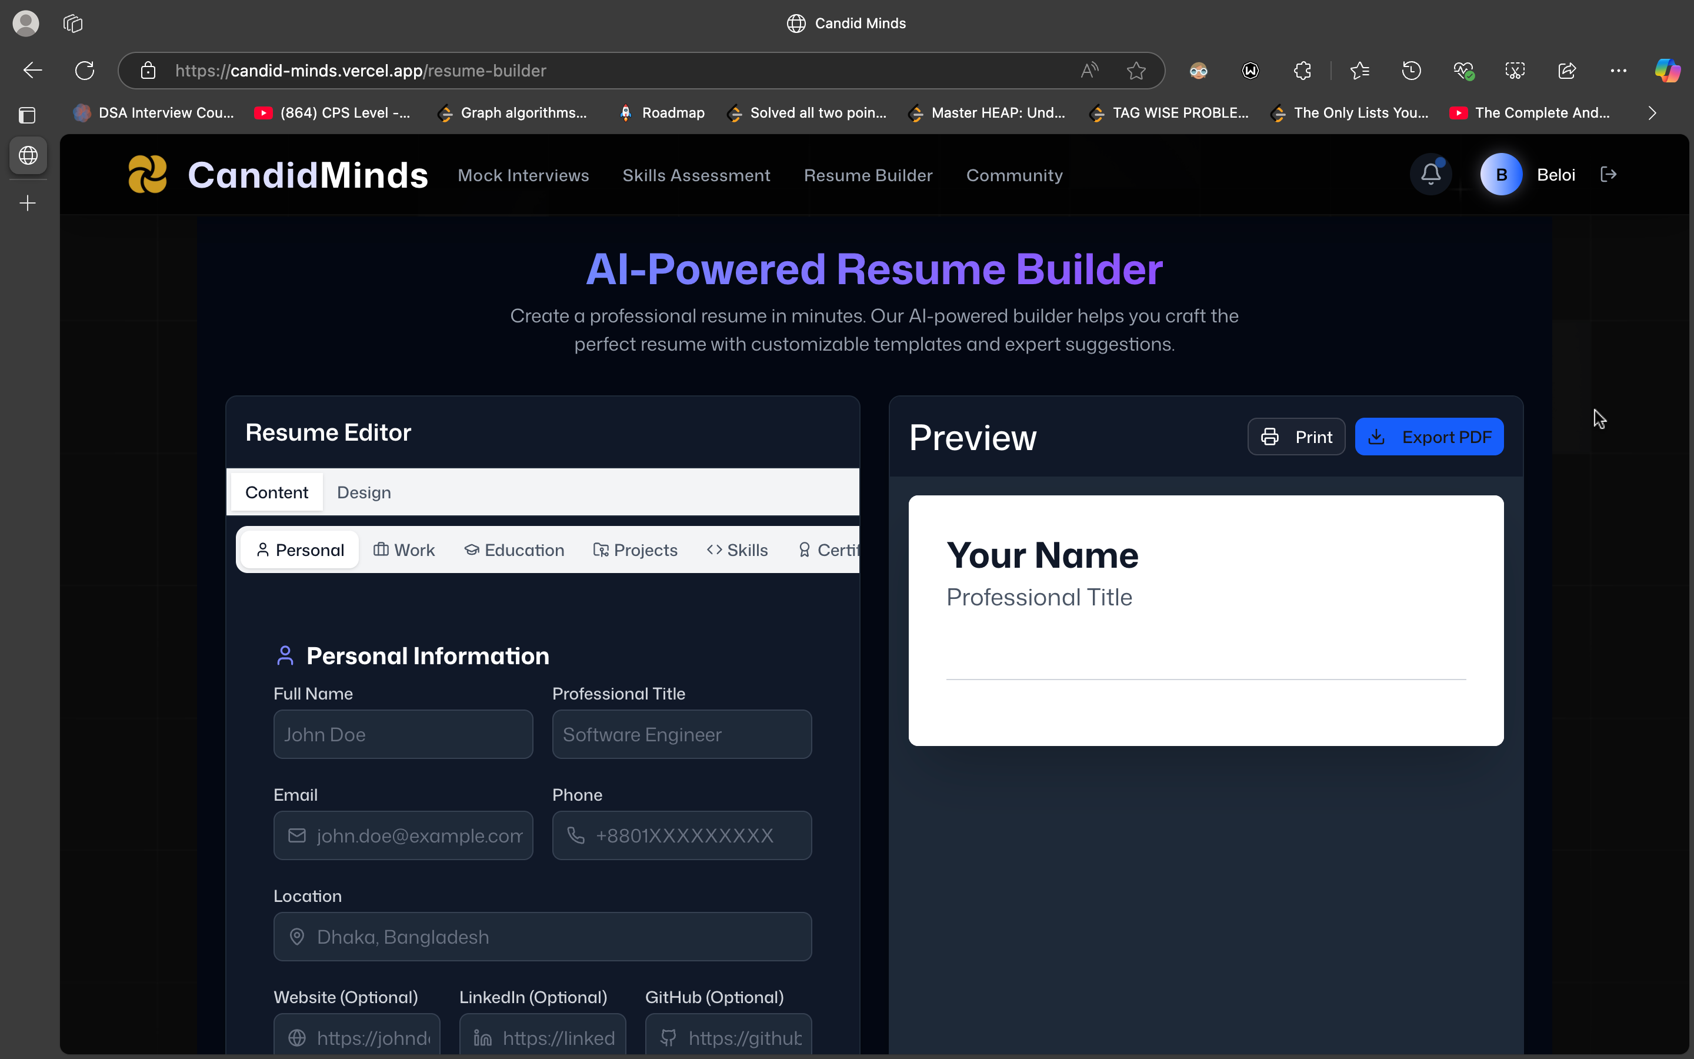Screen dimensions: 1694x1059
Task: Click the Full Name input field
Action: (x=403, y=734)
